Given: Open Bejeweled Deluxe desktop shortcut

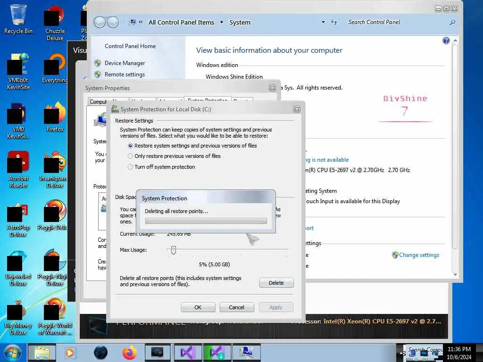Looking at the screenshot, I should point(18,268).
